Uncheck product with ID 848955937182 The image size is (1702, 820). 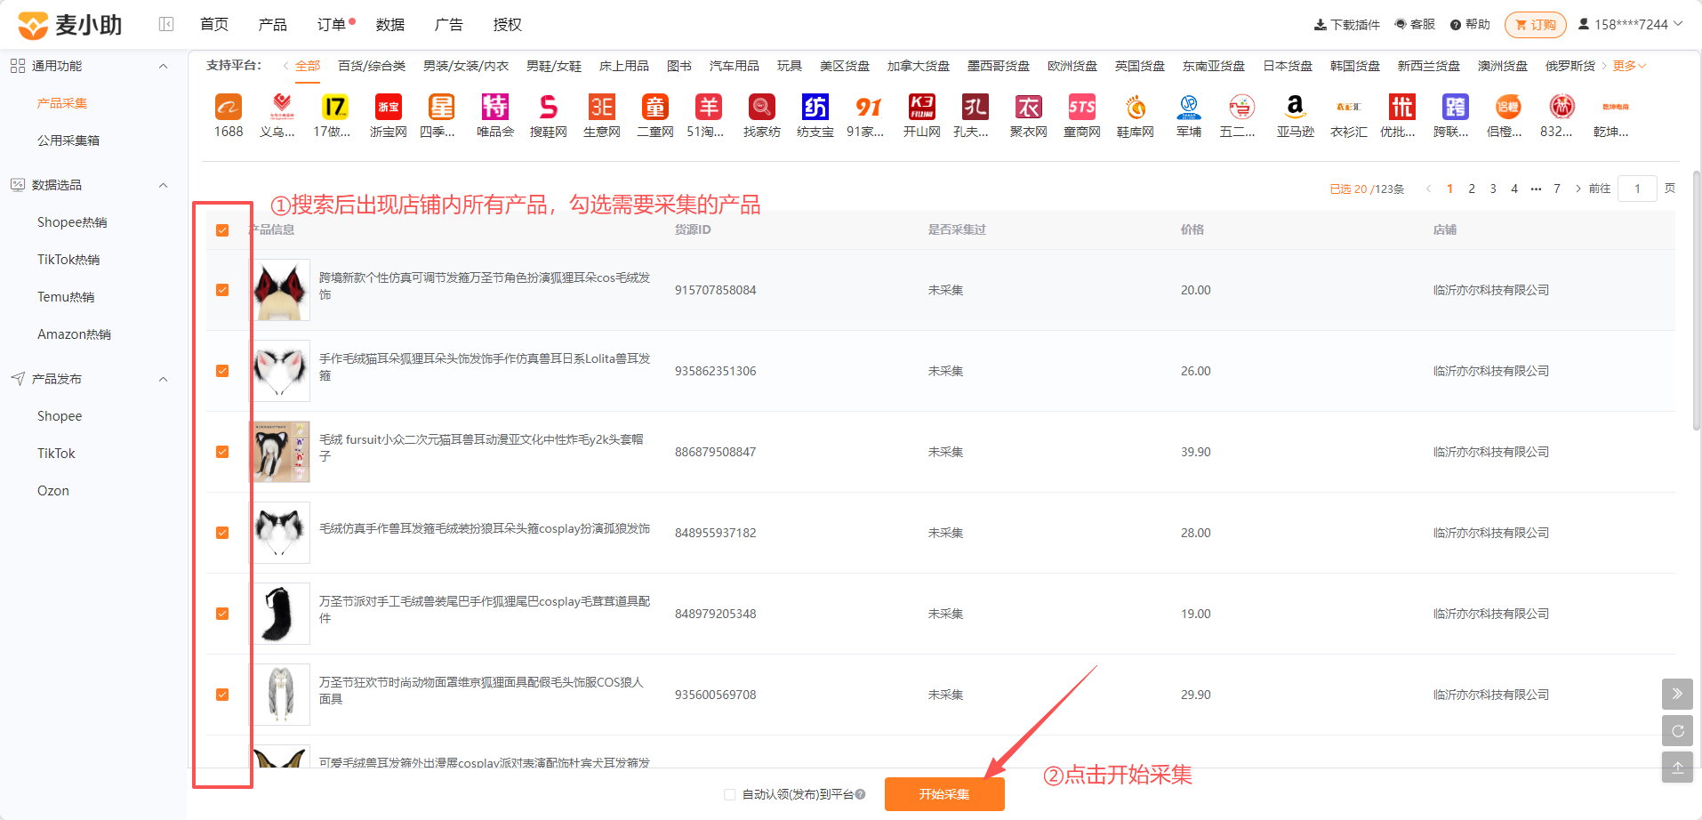coord(222,533)
